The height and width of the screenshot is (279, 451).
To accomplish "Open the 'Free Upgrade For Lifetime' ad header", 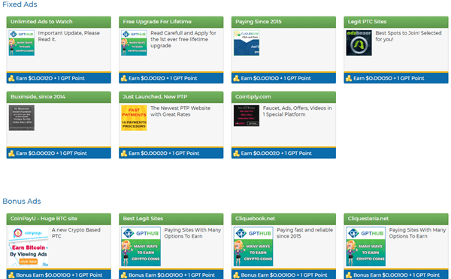I will [x=171, y=22].
